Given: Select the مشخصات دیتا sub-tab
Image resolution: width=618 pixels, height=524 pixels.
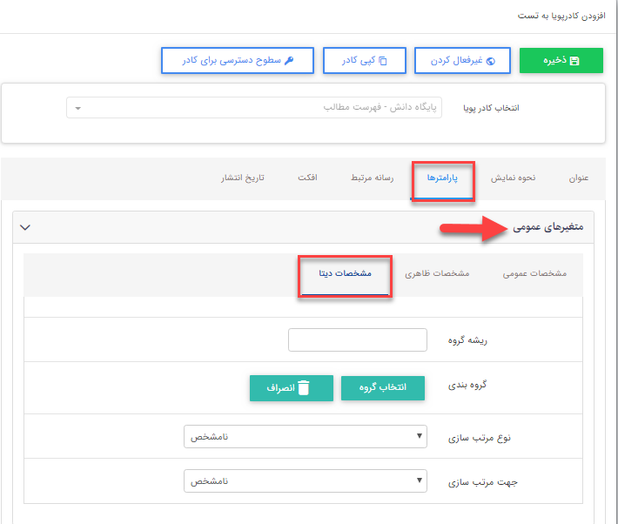Looking at the screenshot, I should coord(345,273).
